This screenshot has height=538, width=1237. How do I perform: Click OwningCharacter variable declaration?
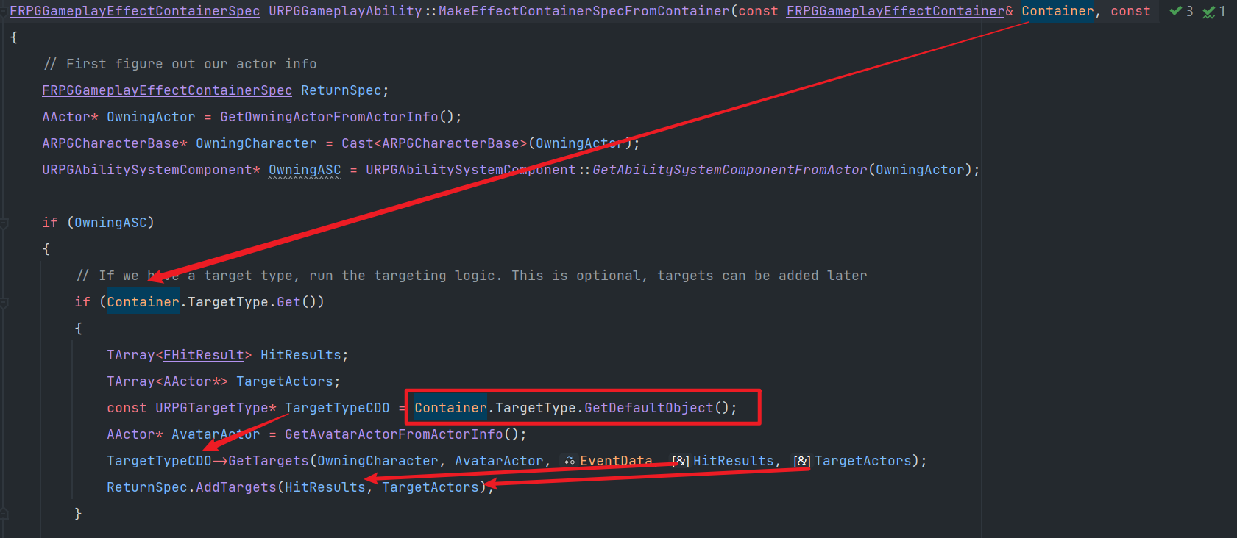pyautogui.click(x=256, y=143)
